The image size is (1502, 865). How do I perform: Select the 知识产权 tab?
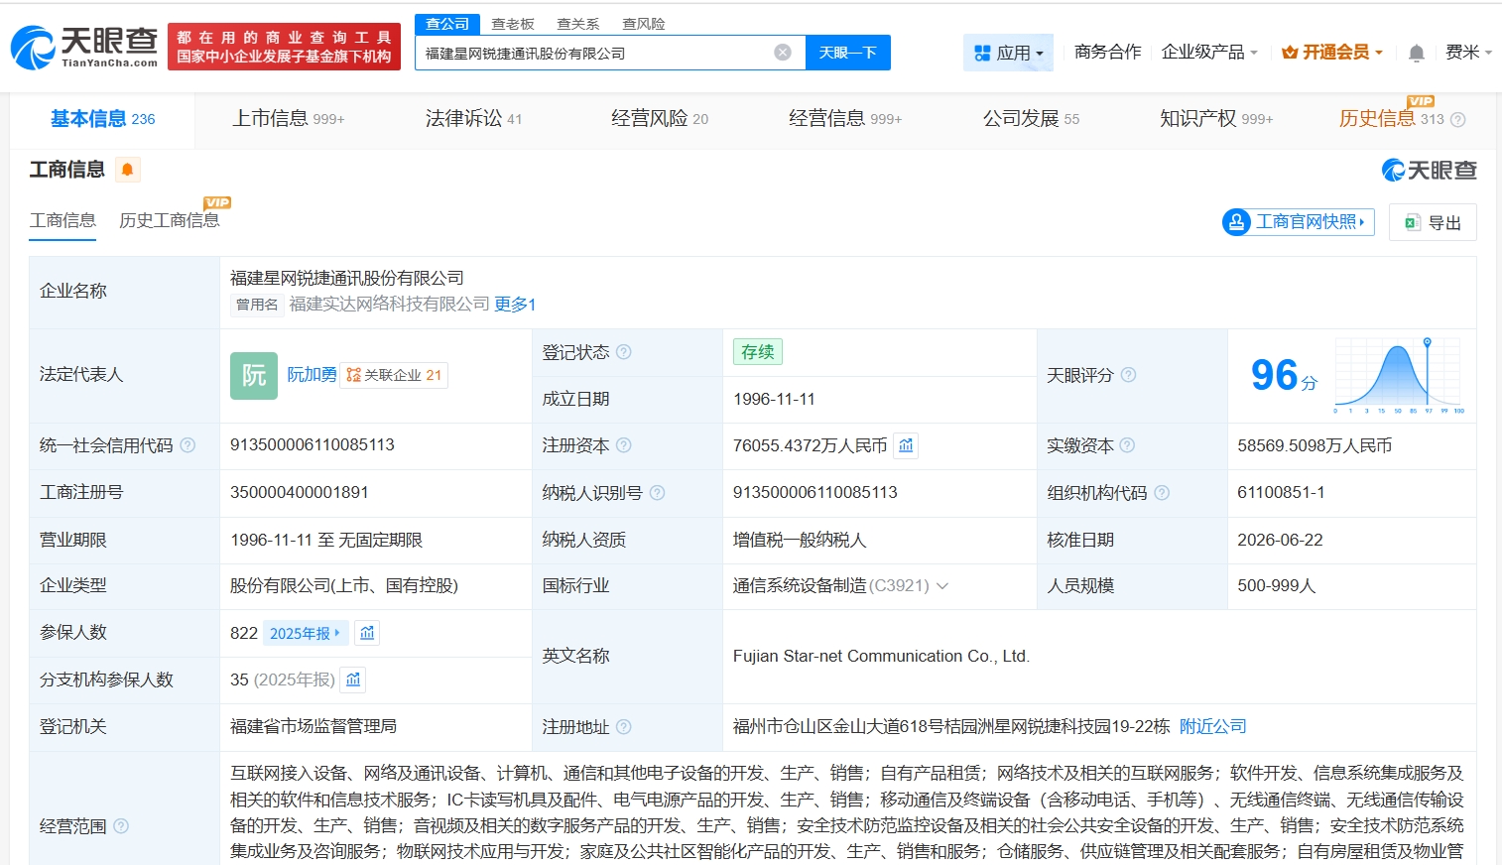(x=1216, y=119)
